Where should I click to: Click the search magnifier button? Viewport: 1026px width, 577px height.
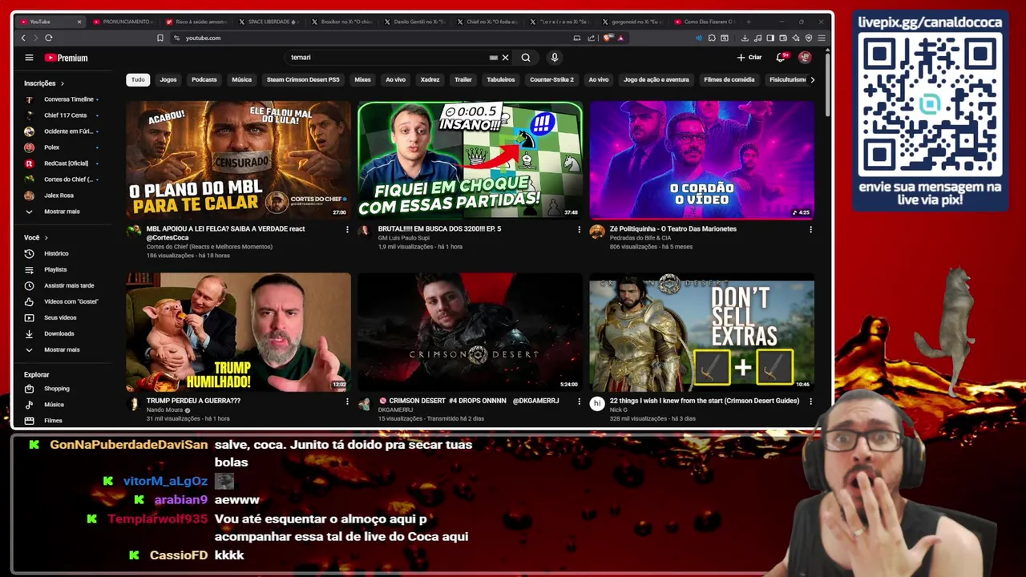point(526,58)
